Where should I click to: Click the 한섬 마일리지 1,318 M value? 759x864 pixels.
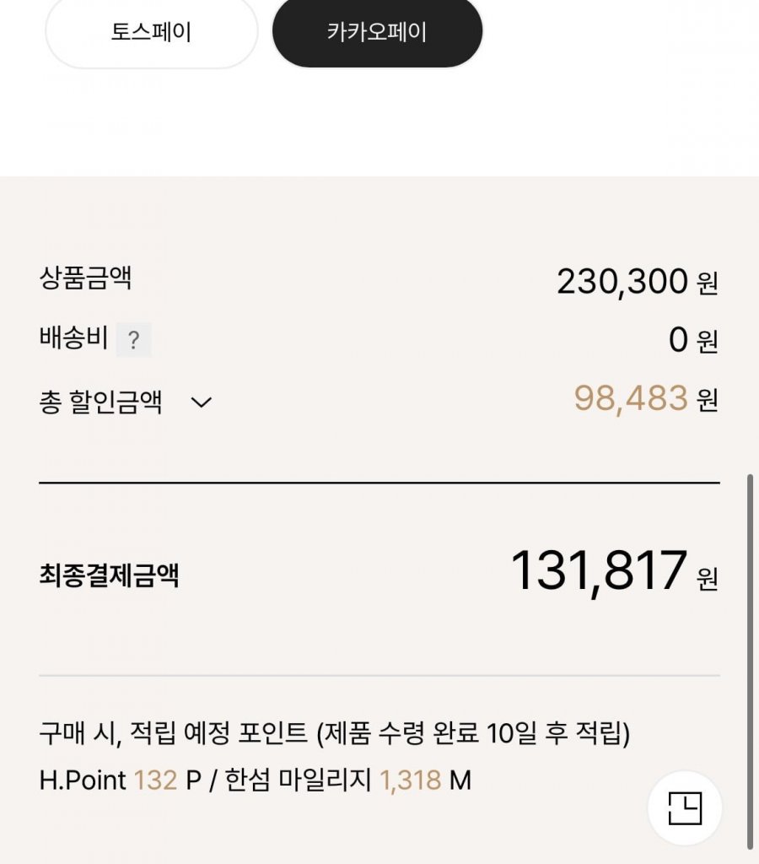click(410, 780)
